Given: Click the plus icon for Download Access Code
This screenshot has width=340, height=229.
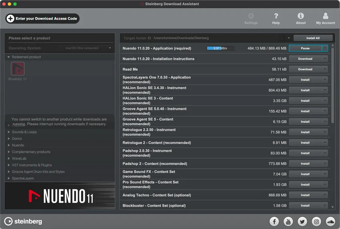Looking at the screenshot, I should pos(10,19).
